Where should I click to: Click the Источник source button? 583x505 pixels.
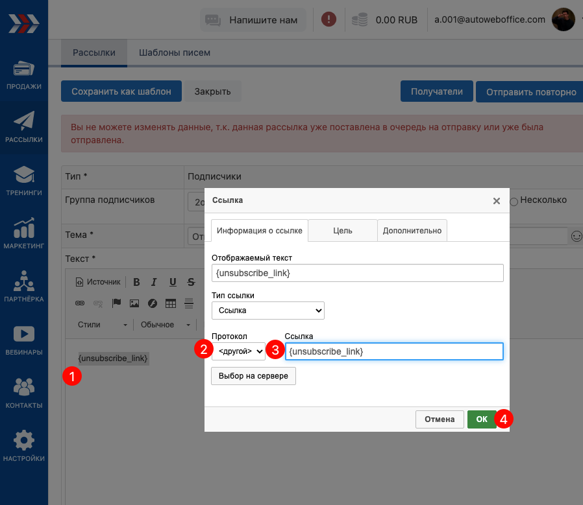(x=98, y=282)
